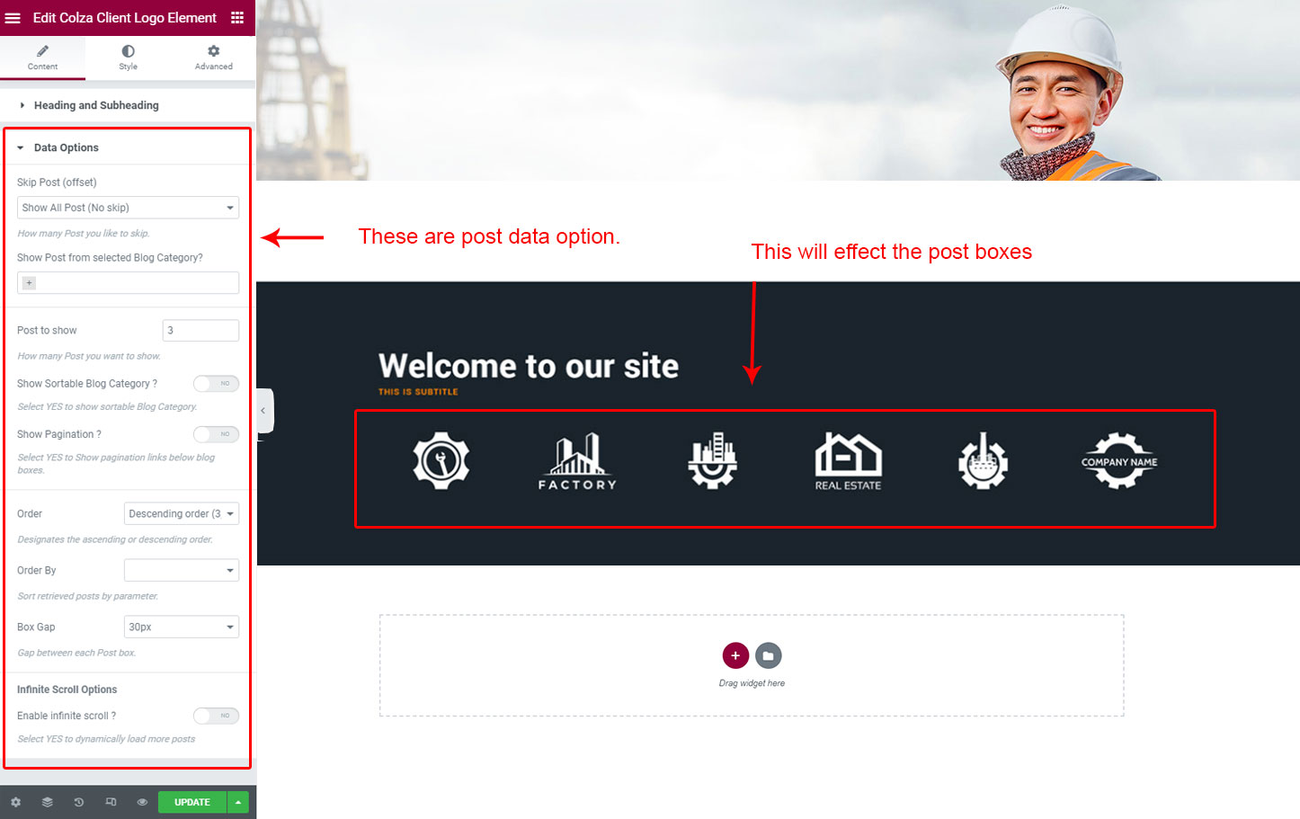
Task: Open the hamburger menu in the Elementor header
Action: [x=13, y=18]
